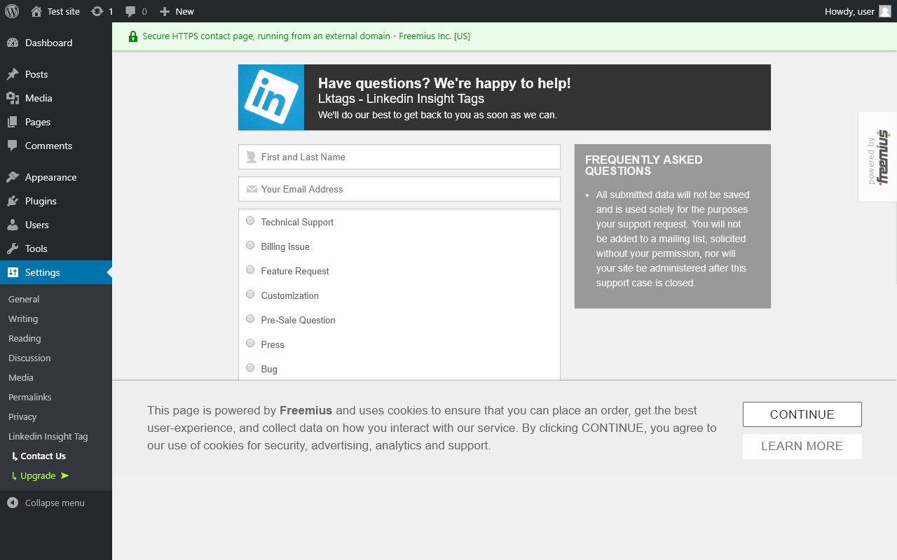Click the WordPress logo icon

pyautogui.click(x=12, y=11)
